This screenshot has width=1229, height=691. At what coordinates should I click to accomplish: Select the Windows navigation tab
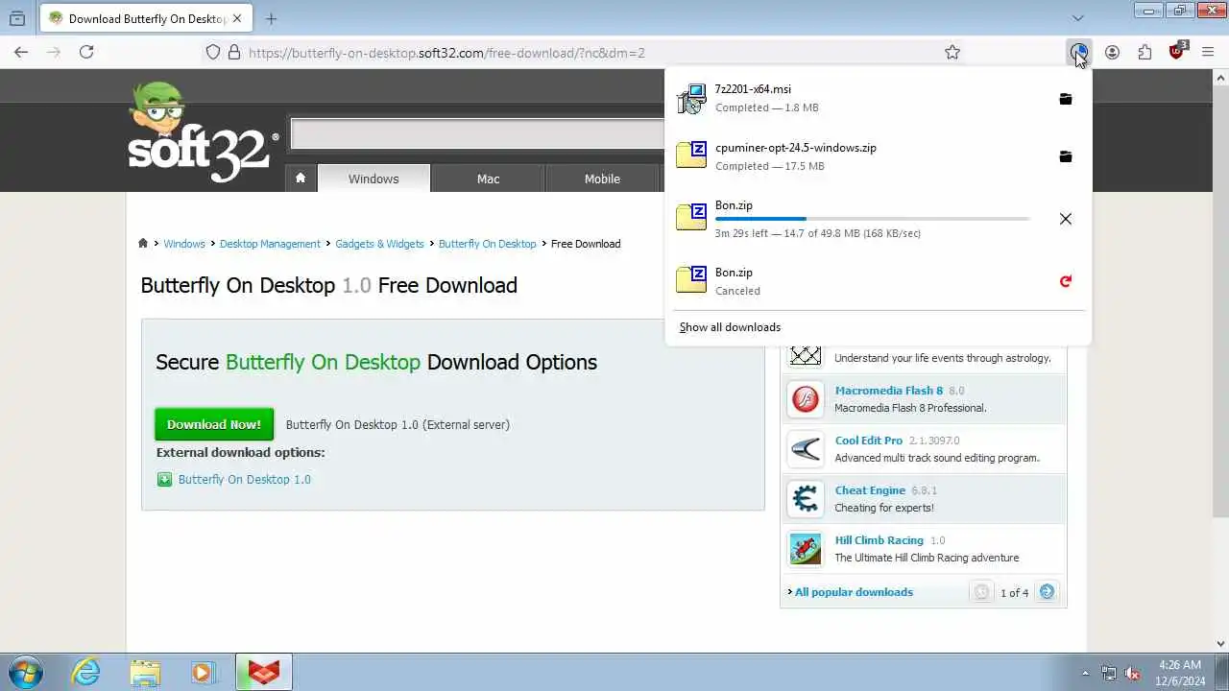374,179
